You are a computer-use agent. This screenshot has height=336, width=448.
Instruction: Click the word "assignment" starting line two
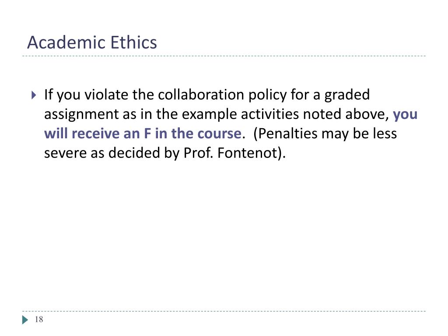pos(81,115)
